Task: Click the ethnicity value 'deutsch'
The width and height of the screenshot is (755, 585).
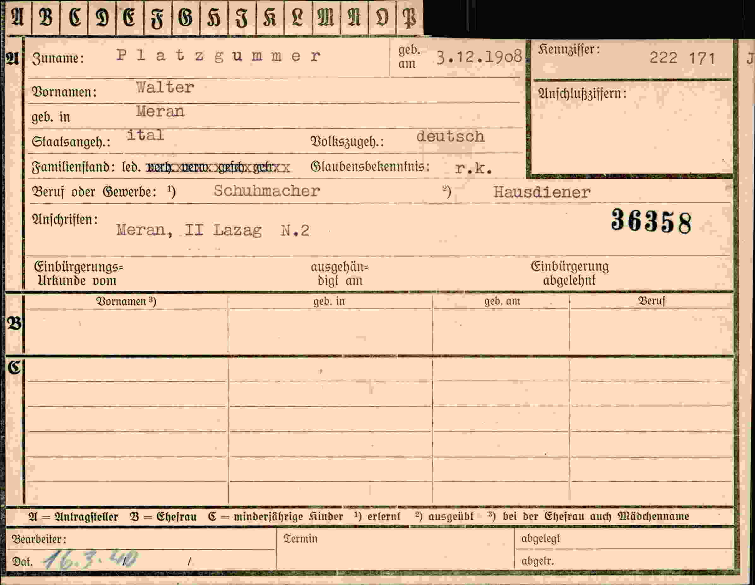Action: tap(450, 136)
